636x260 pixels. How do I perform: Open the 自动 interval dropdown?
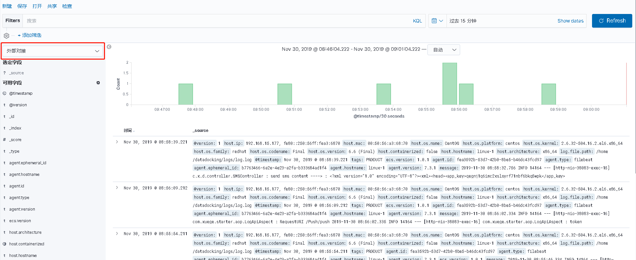click(443, 50)
